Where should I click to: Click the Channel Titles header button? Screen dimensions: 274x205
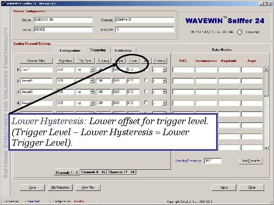(x=36, y=61)
